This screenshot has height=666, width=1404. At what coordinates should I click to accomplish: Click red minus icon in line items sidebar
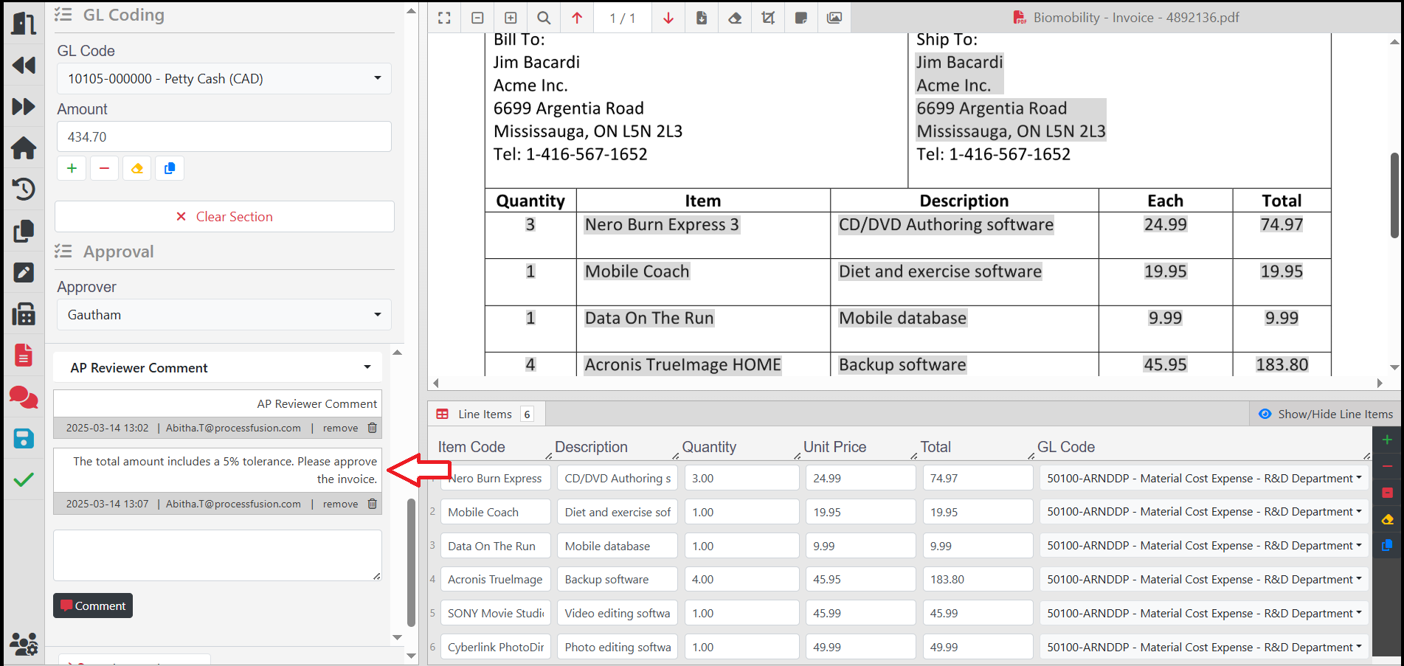click(1387, 466)
